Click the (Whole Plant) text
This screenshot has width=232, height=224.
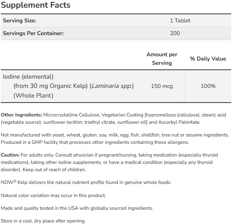[33, 95]
